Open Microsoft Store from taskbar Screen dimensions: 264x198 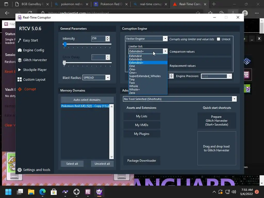tap(54, 192)
